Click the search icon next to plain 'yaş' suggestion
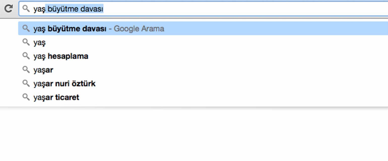Viewport: 388px width, 161px height. 26,42
